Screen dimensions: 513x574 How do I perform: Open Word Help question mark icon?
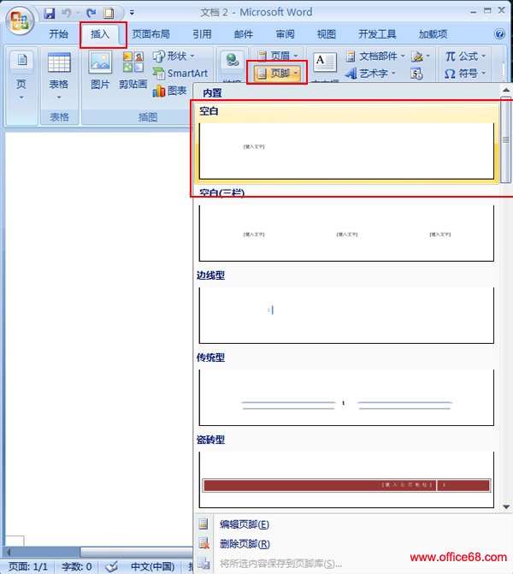[x=499, y=34]
